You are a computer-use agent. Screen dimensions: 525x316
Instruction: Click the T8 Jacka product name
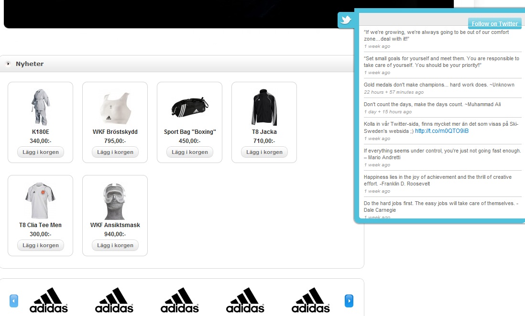[x=264, y=132]
